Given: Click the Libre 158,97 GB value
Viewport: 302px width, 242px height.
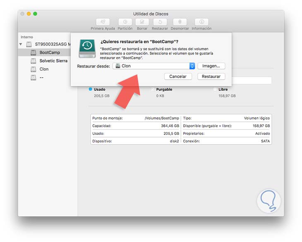Looking at the screenshot, I should click(227, 96).
